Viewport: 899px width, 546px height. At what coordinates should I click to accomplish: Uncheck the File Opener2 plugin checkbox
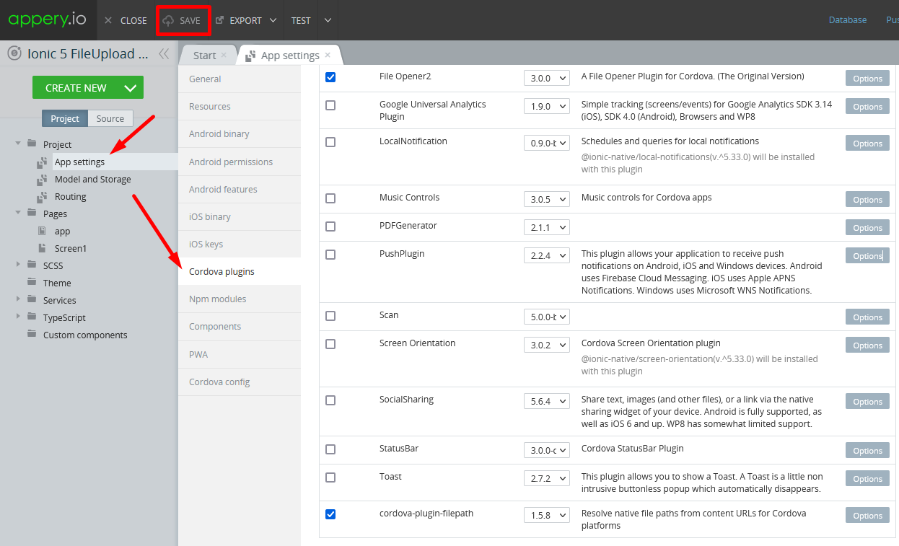(330, 77)
